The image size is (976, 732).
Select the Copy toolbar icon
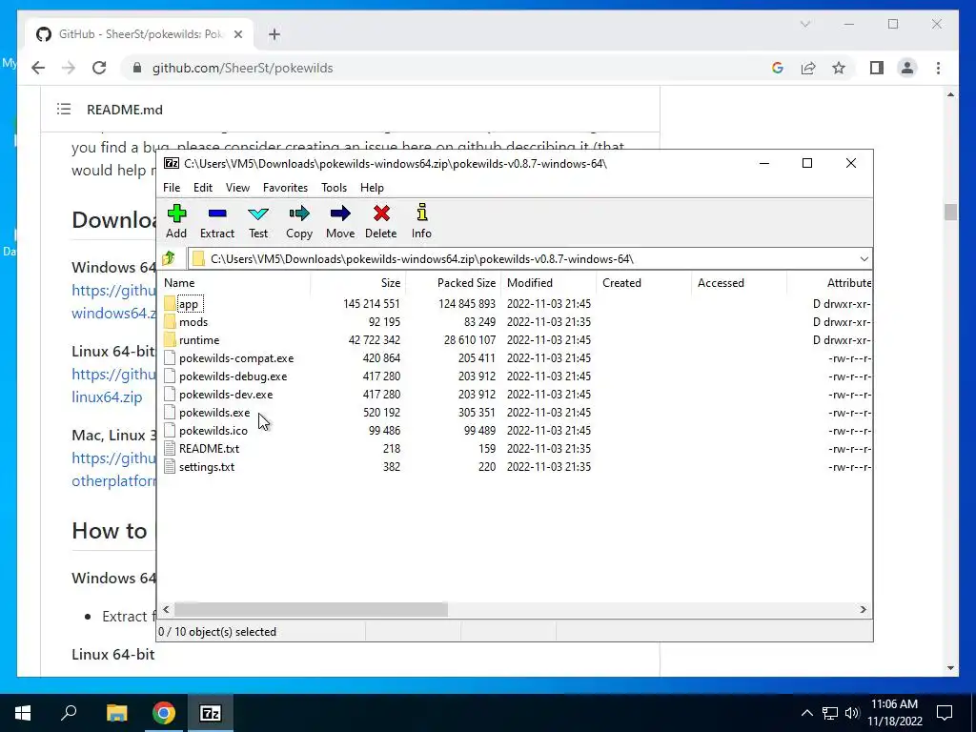(x=298, y=214)
